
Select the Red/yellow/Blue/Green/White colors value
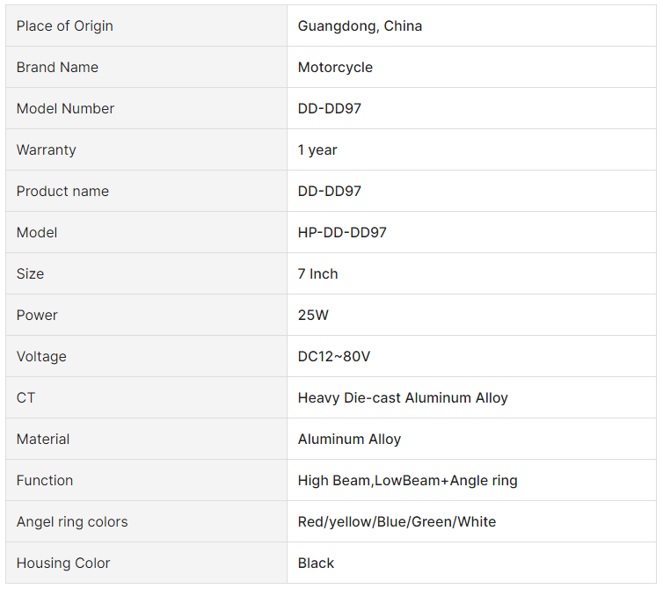click(397, 522)
